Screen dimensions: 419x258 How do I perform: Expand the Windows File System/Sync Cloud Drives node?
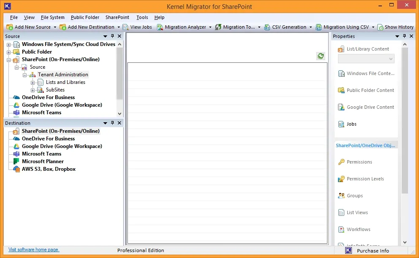[x=8, y=45]
